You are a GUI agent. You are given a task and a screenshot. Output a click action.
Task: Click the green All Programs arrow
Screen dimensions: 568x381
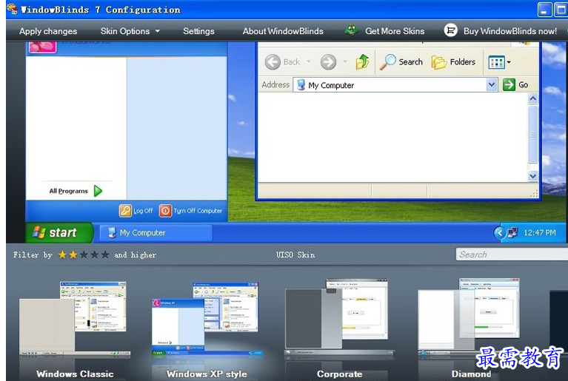98,191
